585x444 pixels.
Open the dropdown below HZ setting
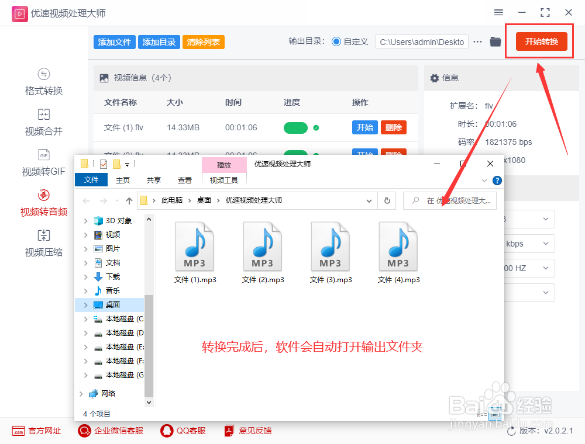click(x=529, y=293)
